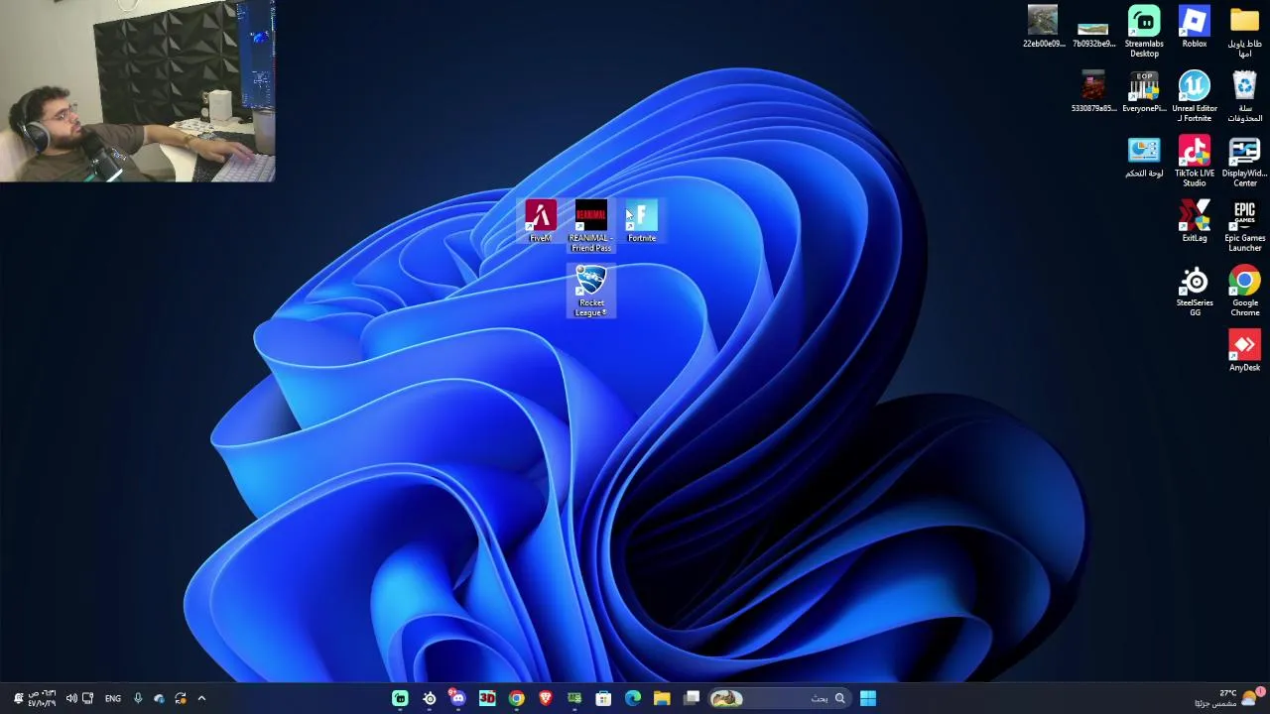Open the network status tray icon

(87, 698)
